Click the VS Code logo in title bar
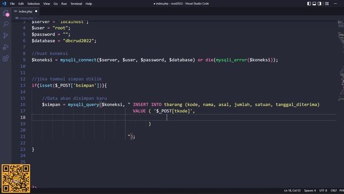 tap(4, 4)
